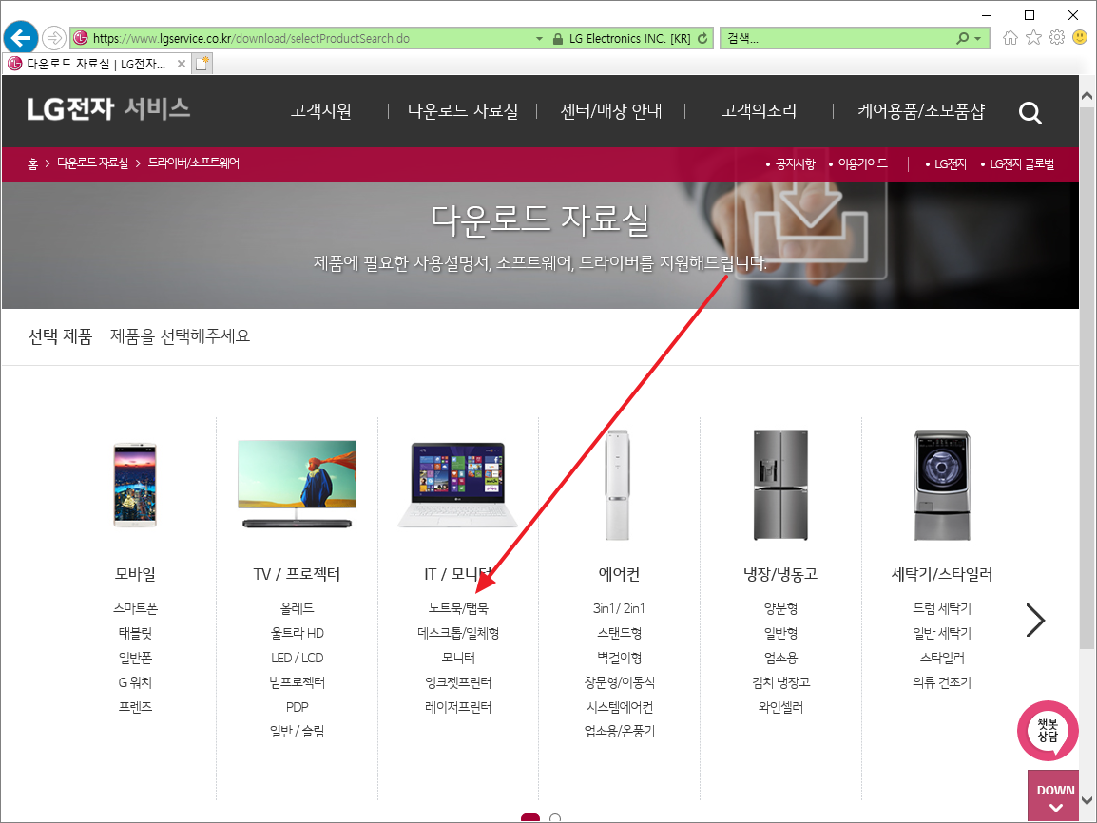Show next product categories with right chevron
Image resolution: width=1097 pixels, height=823 pixels.
tap(1034, 621)
